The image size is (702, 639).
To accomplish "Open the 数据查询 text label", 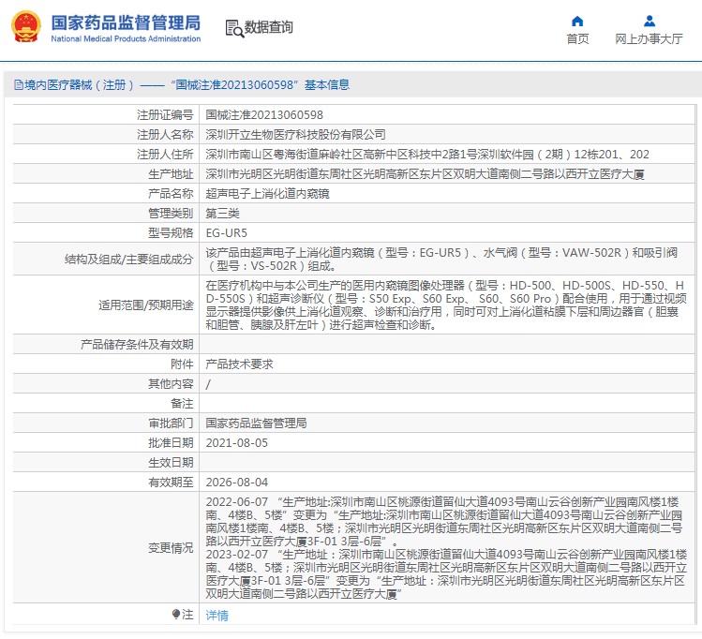I will (269, 28).
